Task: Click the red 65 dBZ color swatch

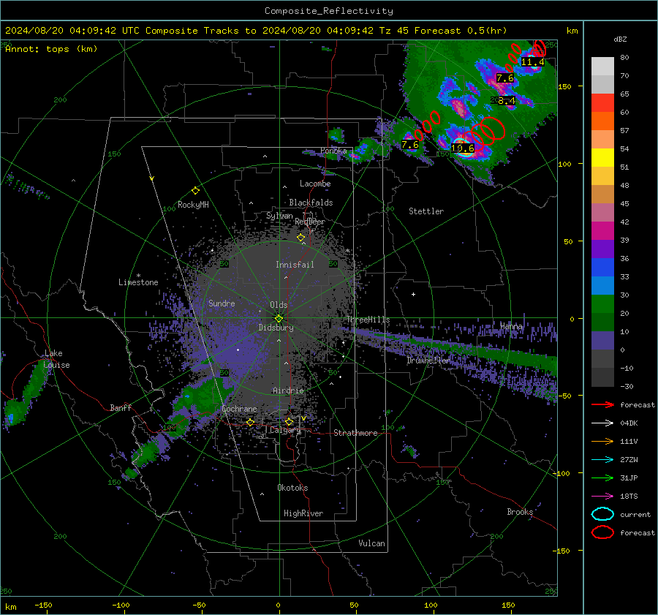Action: (602, 102)
